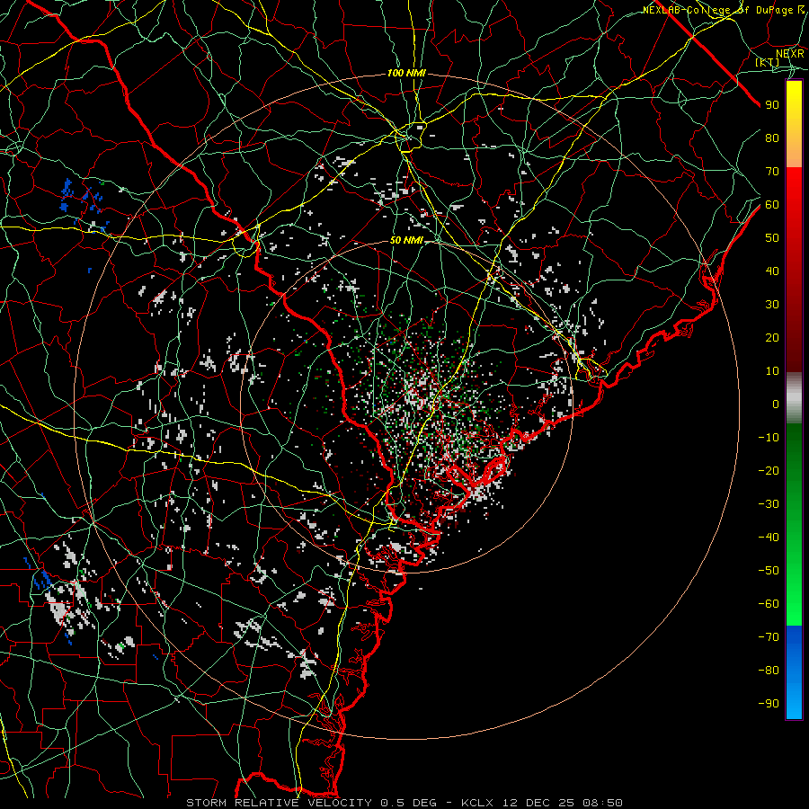Click the 20 label on velocity scale
809x809 pixels.
(772, 338)
